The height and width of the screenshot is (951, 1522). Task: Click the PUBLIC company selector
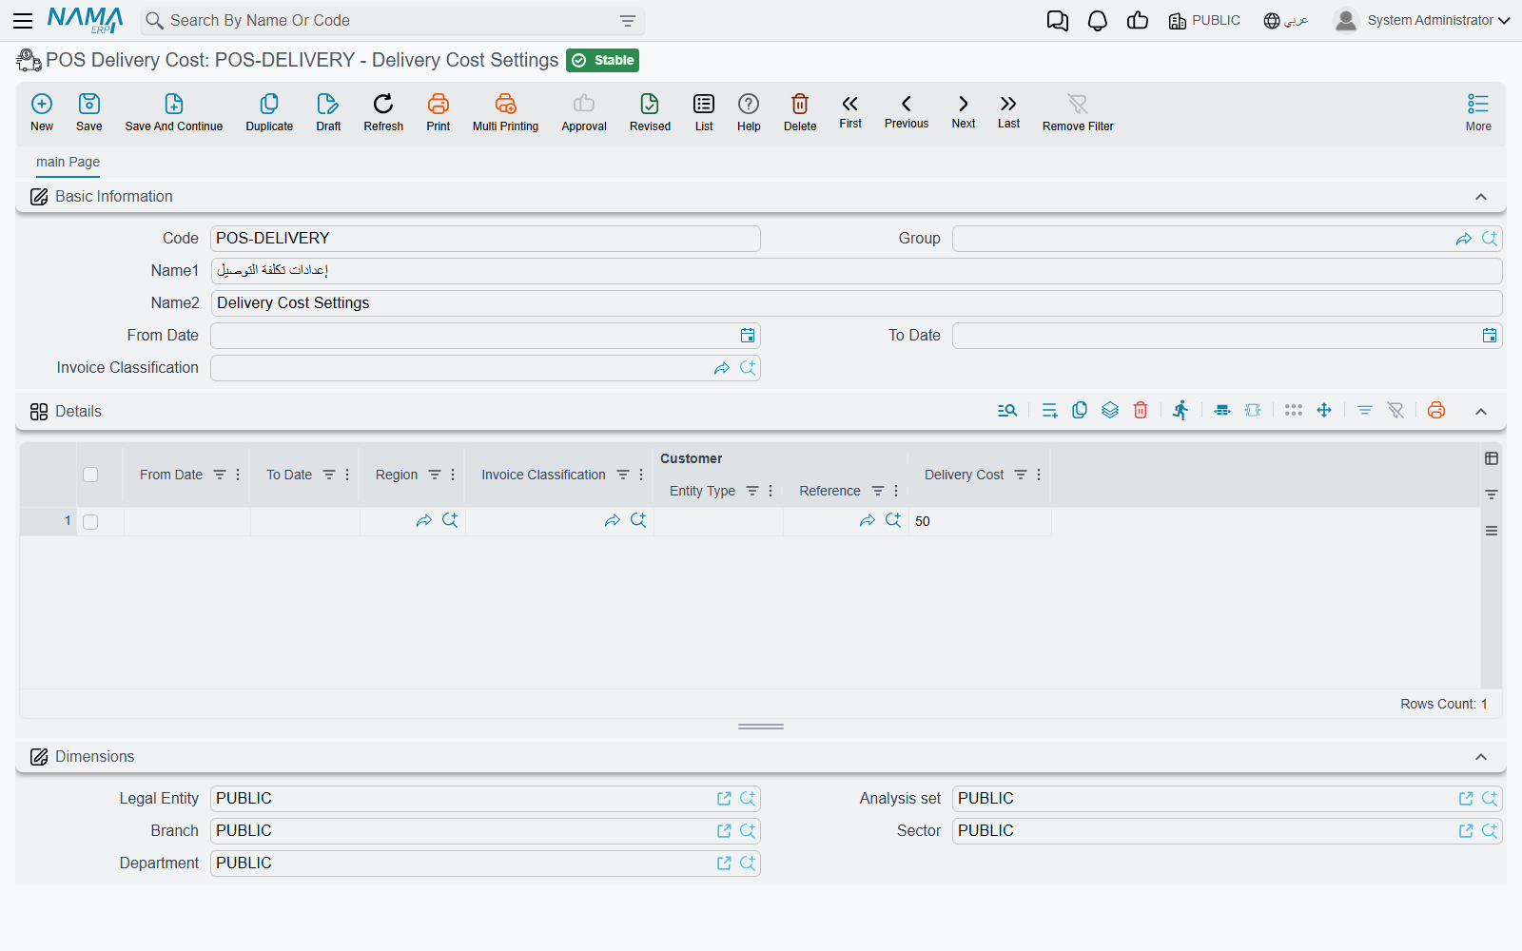[x=1204, y=21]
